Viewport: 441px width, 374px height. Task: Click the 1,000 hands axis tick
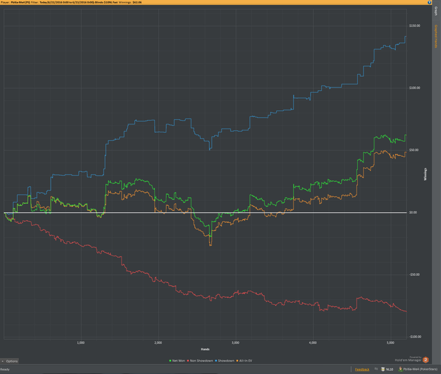pos(81,343)
